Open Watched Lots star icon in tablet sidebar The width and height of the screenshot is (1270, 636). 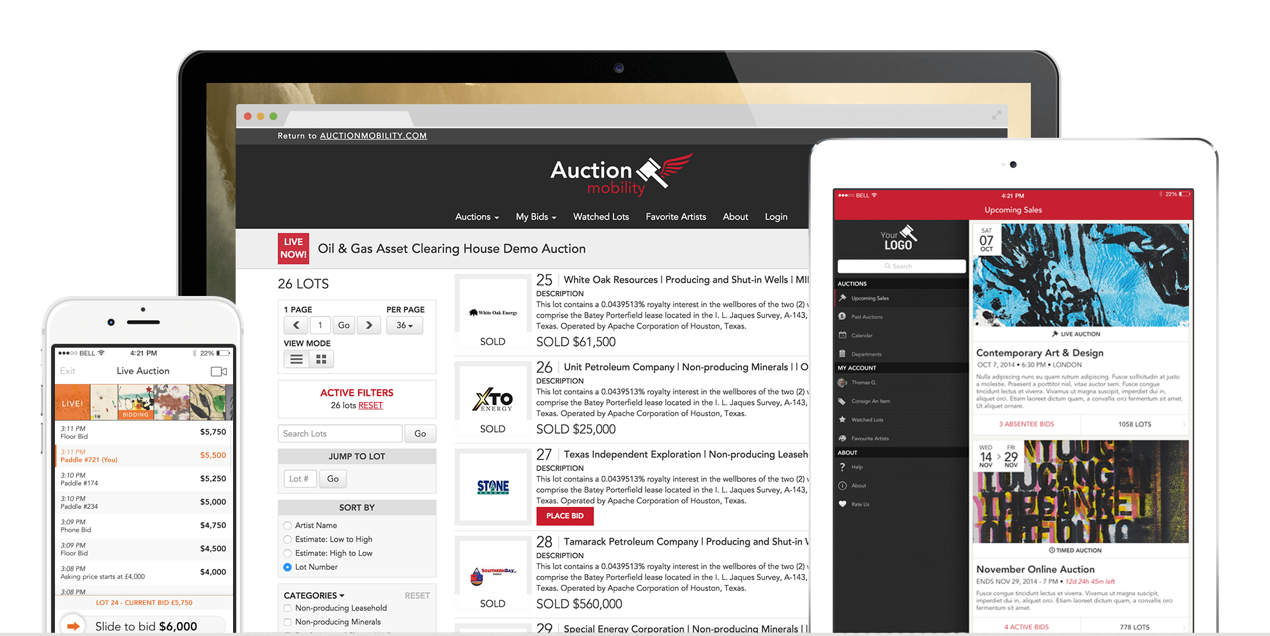(843, 420)
